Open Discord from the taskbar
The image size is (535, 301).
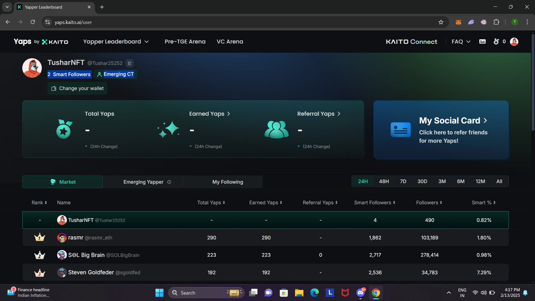(360, 293)
